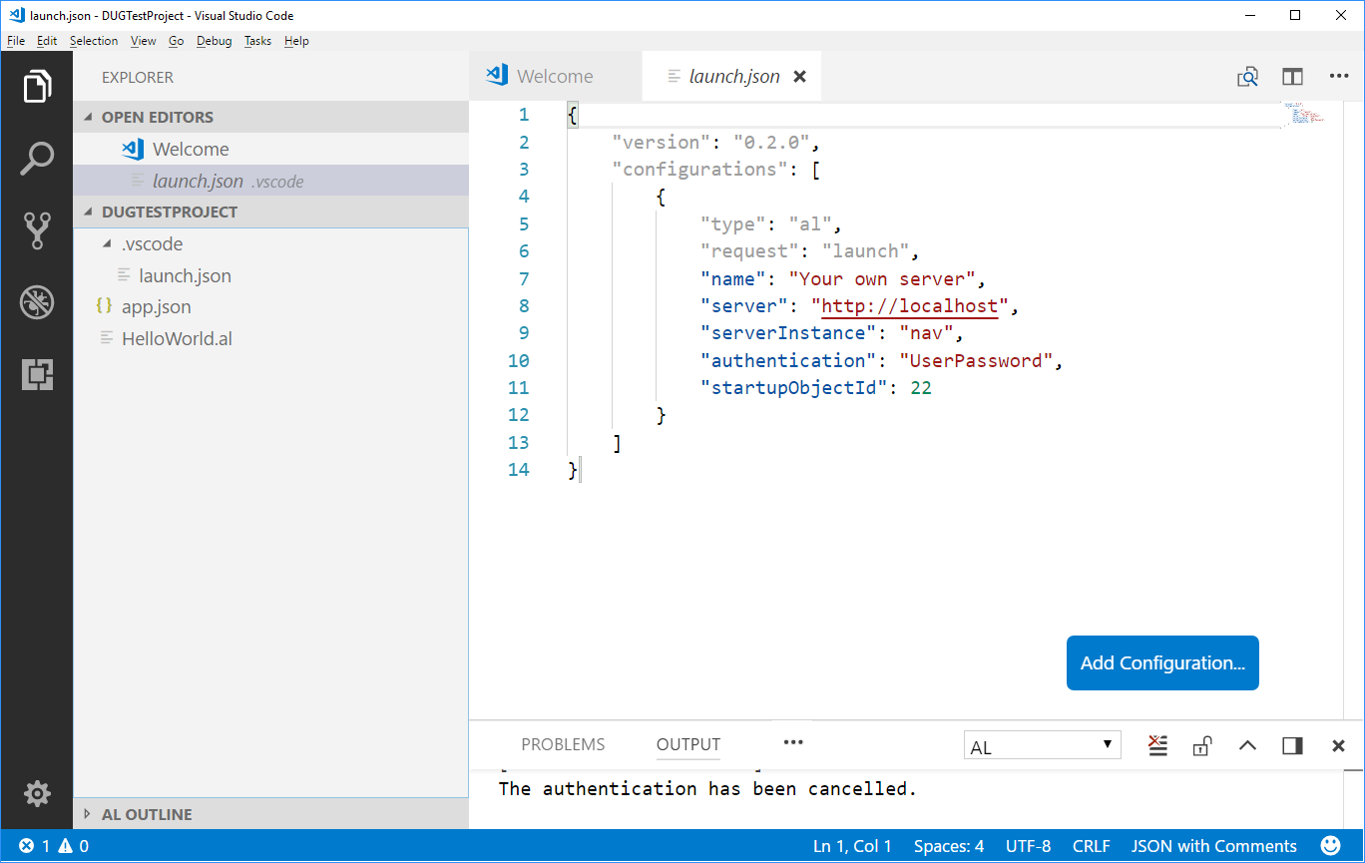Open the Help menu
Viewport: 1365px width, 863px height.
pyautogui.click(x=296, y=41)
